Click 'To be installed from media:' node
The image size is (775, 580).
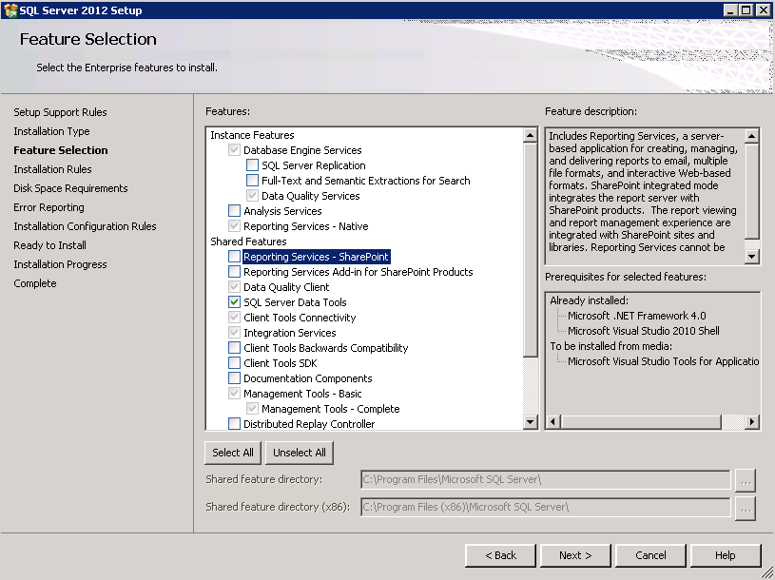pos(610,346)
